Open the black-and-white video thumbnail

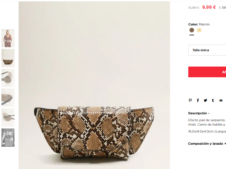pyautogui.click(x=8, y=137)
